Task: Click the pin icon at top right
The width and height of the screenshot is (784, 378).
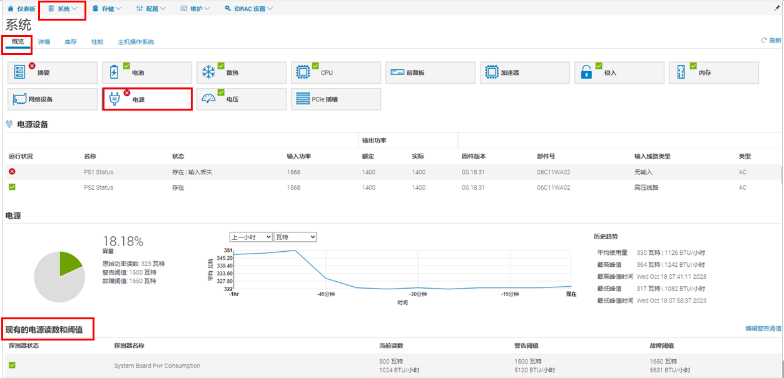Action: (x=776, y=8)
